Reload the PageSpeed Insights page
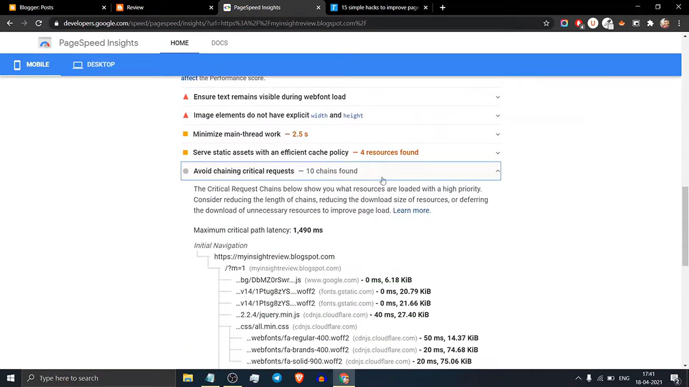 click(38, 23)
